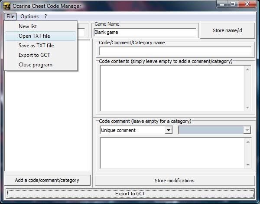Click Store modifications button
The width and height of the screenshot is (260, 204).
point(175,181)
